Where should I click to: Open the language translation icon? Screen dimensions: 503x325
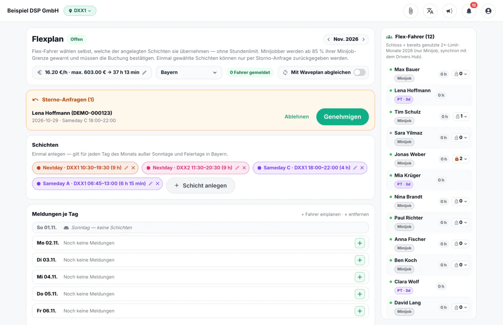tap(430, 11)
